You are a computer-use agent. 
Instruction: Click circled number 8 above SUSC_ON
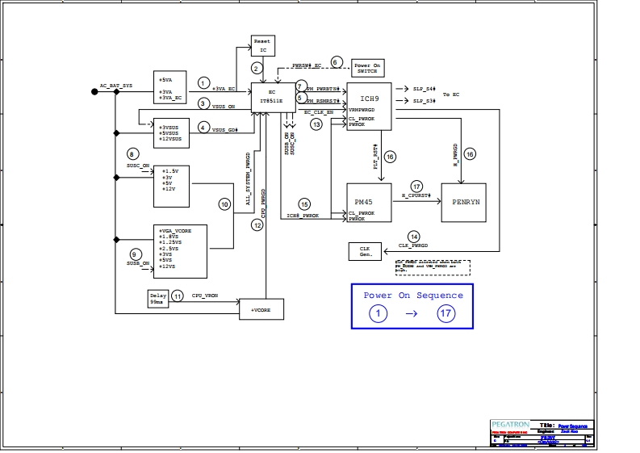(131, 154)
